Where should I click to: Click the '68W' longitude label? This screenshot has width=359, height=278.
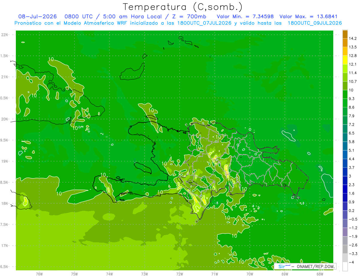coord(320,274)
